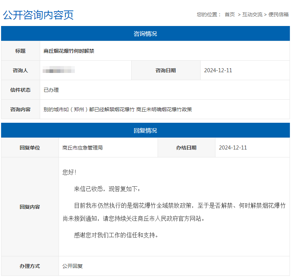Viewport: 291px width, 278px height.
Task: Open the 互动交流 breadcrumb link
Action: coord(252,14)
